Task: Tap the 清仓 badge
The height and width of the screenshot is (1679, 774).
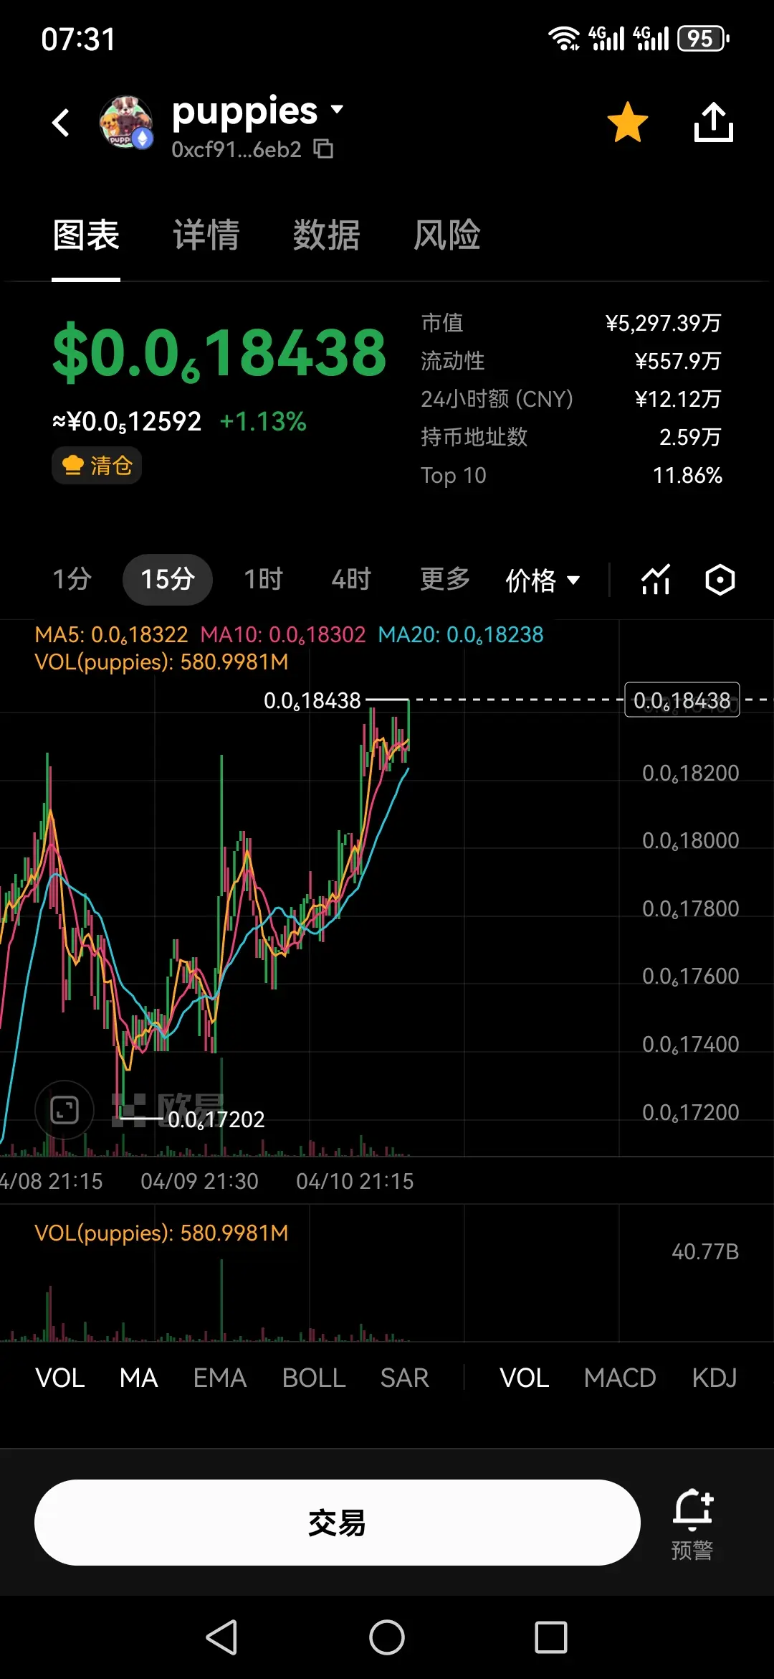Action: point(97,466)
